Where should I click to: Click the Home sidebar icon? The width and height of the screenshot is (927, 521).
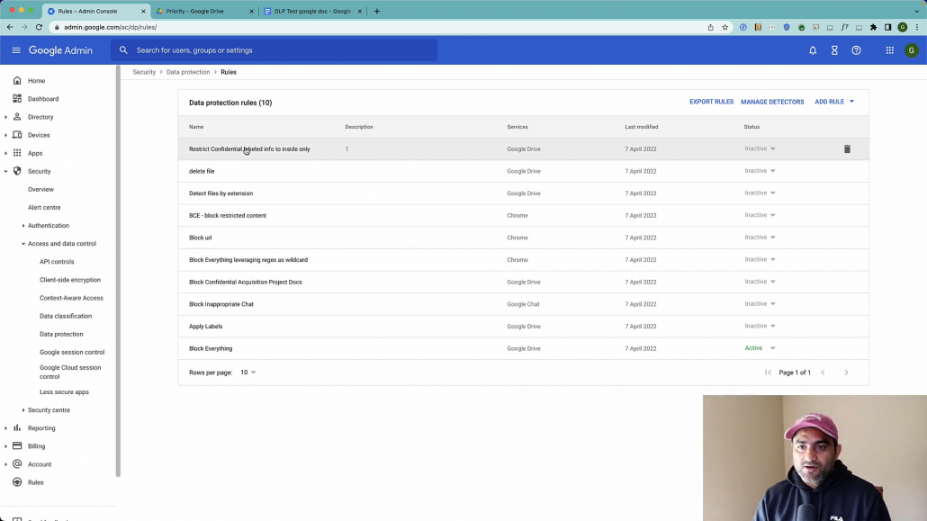tap(17, 80)
